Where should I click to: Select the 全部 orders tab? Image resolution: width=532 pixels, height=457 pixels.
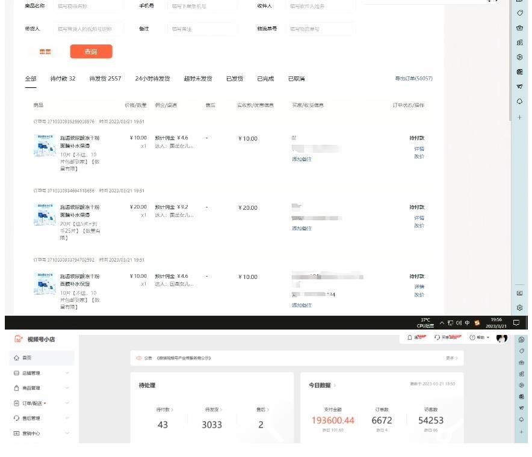coord(31,79)
